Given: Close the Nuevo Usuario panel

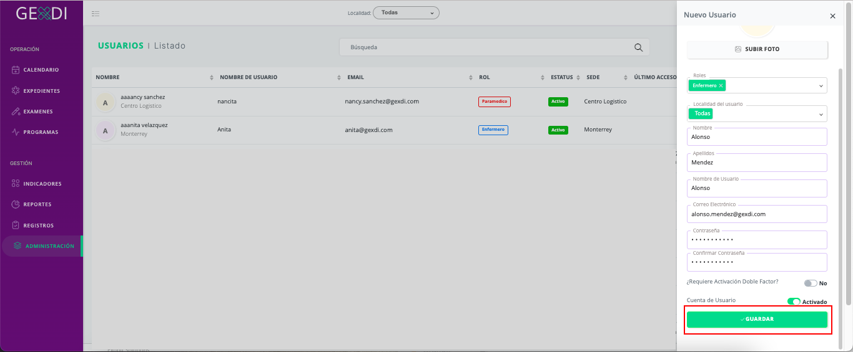Looking at the screenshot, I should (832, 16).
